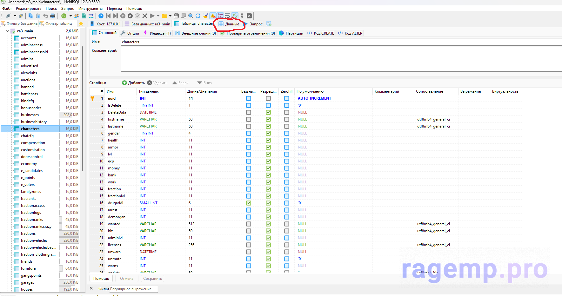Open dropdown arrow beside Run play icon
Image resolution: width=562 pixels, height=296 pixels.
[x=158, y=16]
